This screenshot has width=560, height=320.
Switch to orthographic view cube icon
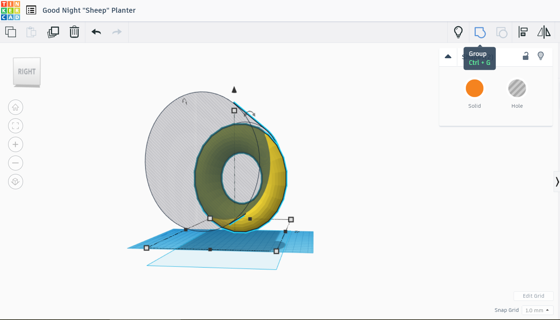click(16, 182)
